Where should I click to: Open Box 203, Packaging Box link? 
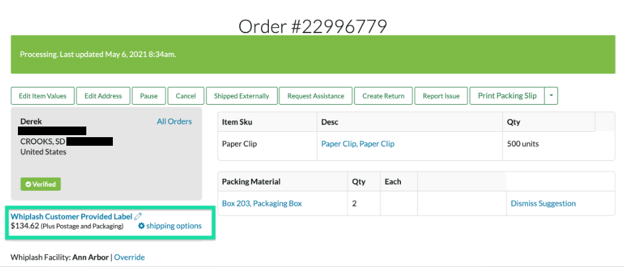(262, 203)
